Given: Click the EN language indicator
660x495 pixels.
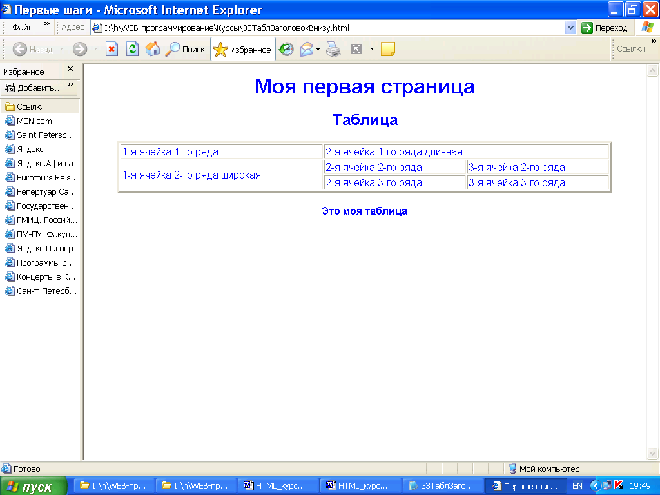Looking at the screenshot, I should 577,486.
